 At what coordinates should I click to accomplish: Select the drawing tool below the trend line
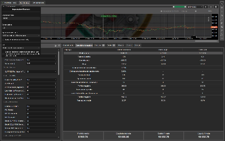coord(222,23)
